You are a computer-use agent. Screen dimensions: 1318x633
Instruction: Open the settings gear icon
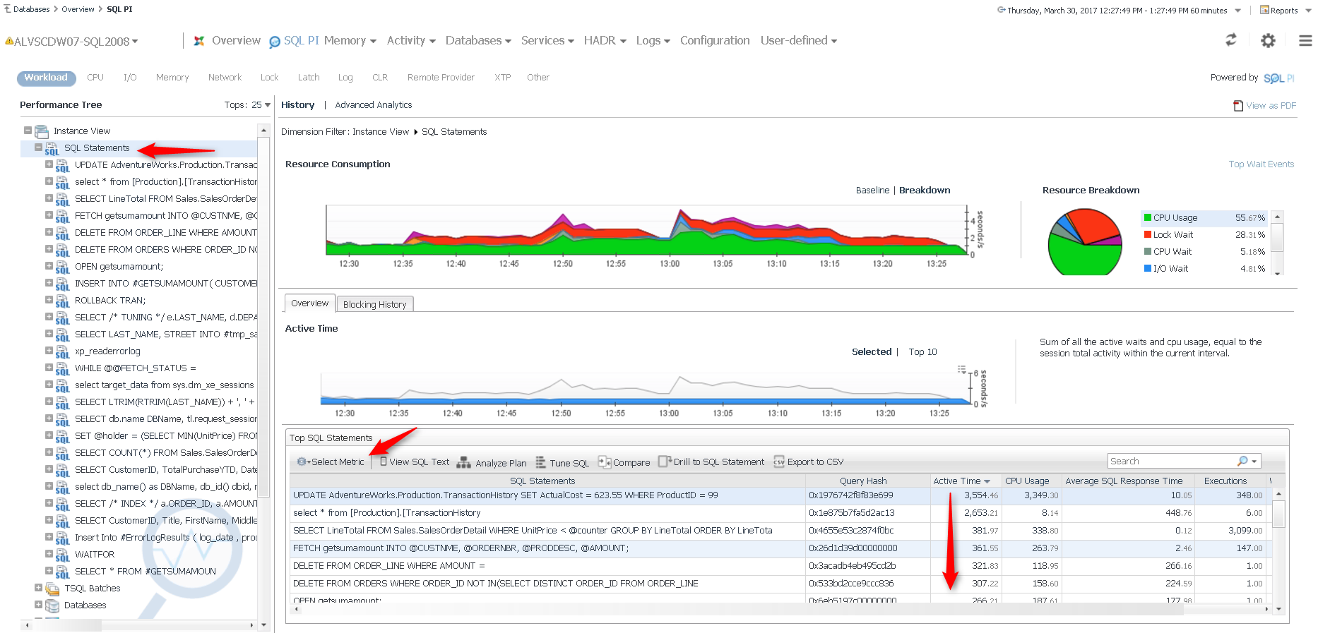(x=1269, y=41)
